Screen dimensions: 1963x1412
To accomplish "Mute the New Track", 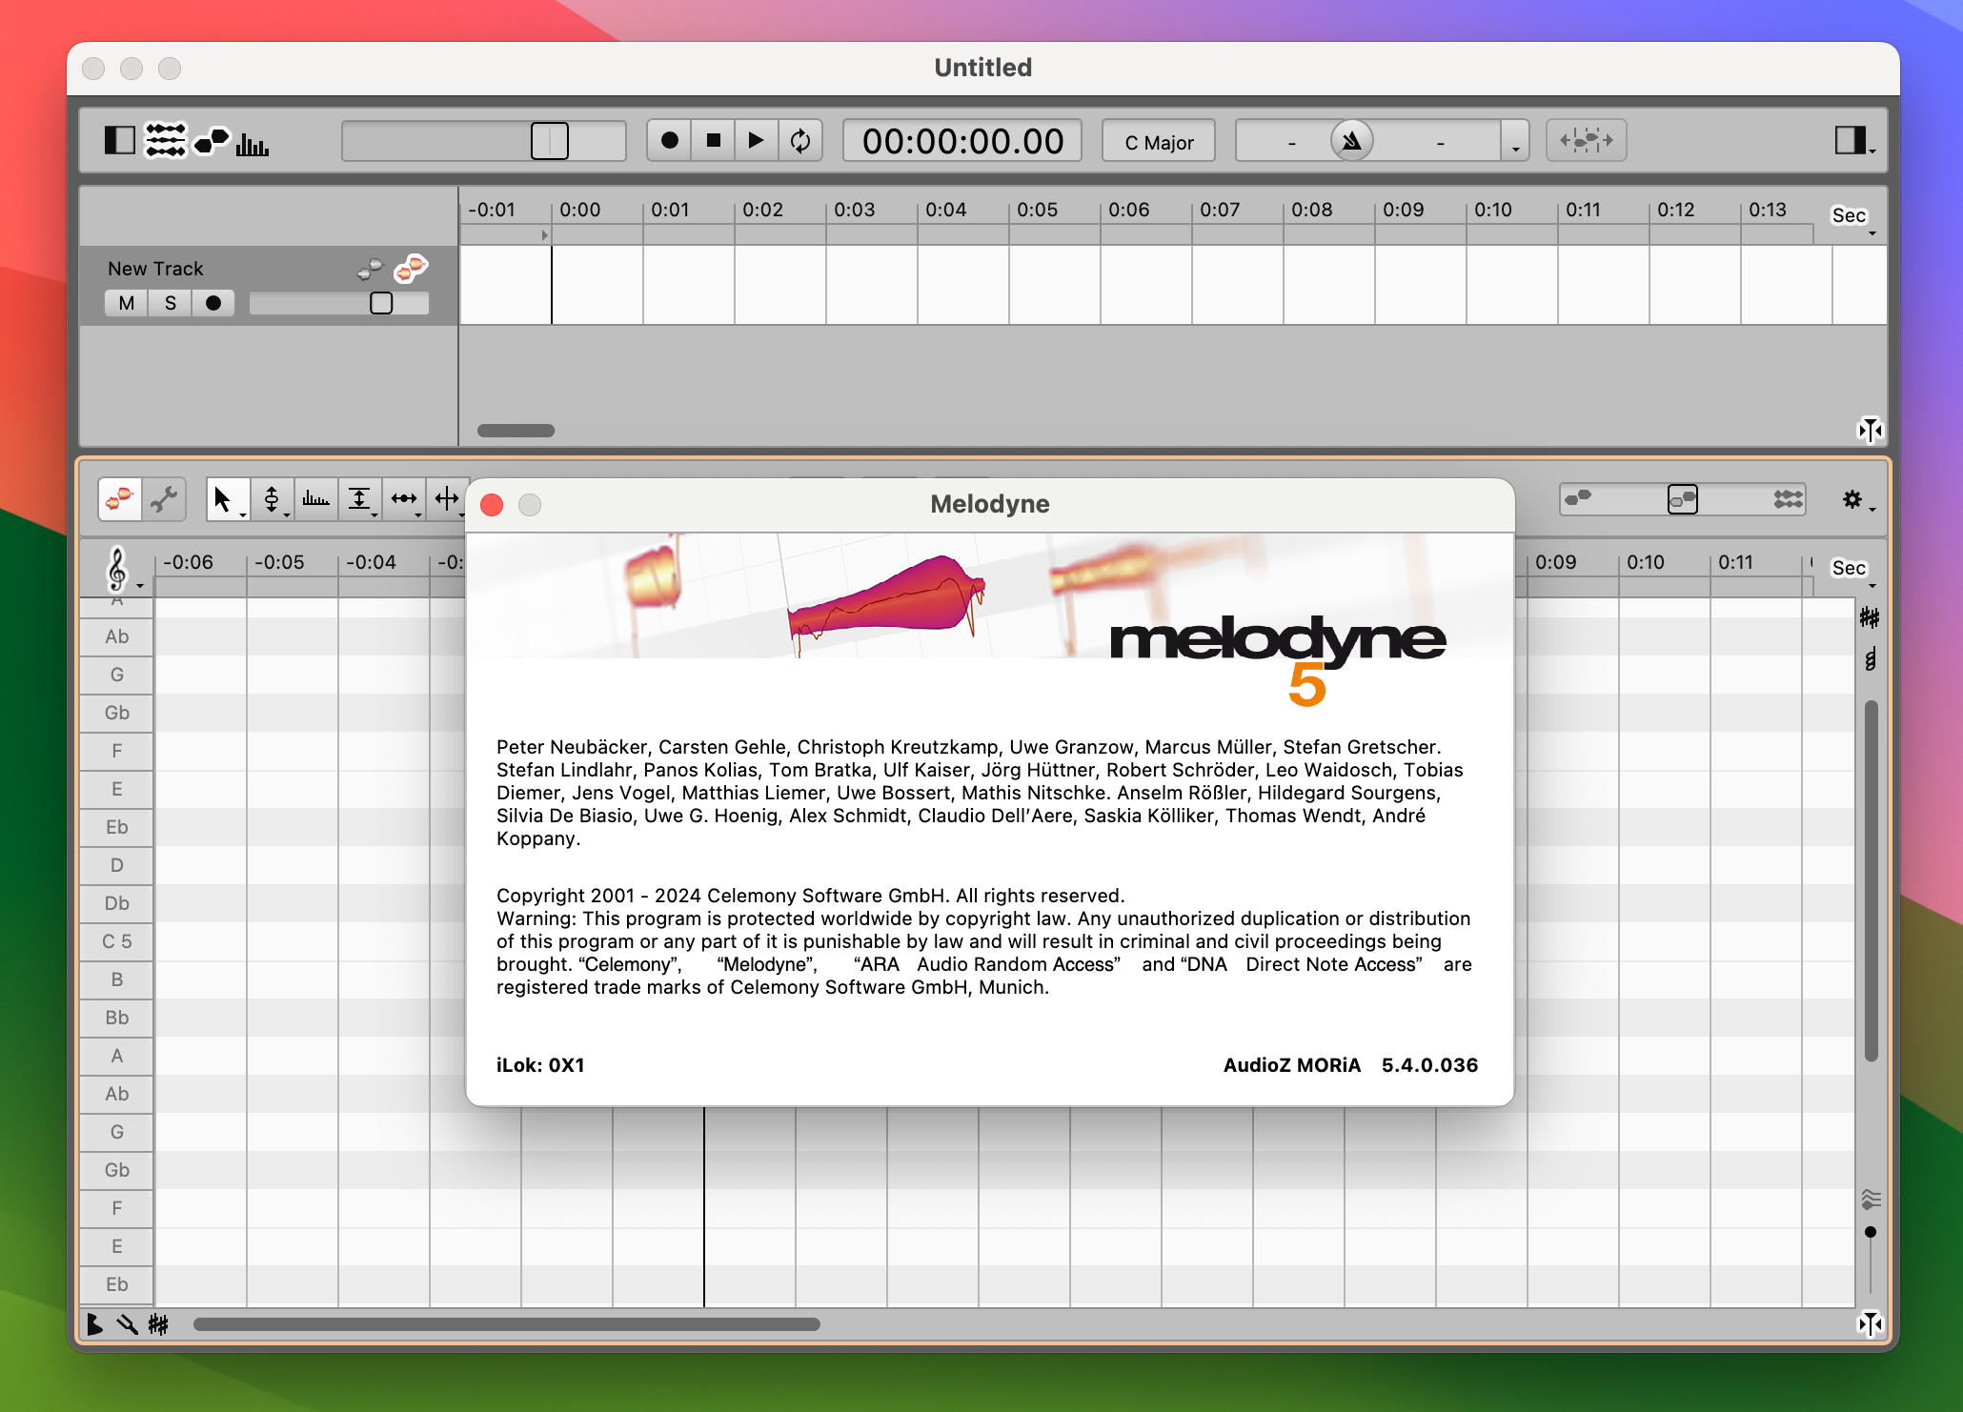I will (x=126, y=303).
